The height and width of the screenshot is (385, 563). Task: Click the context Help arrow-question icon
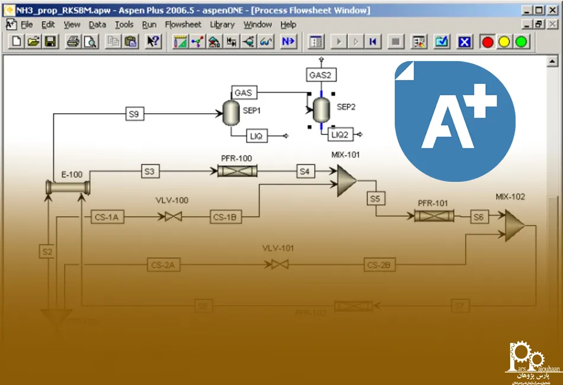coord(153,42)
